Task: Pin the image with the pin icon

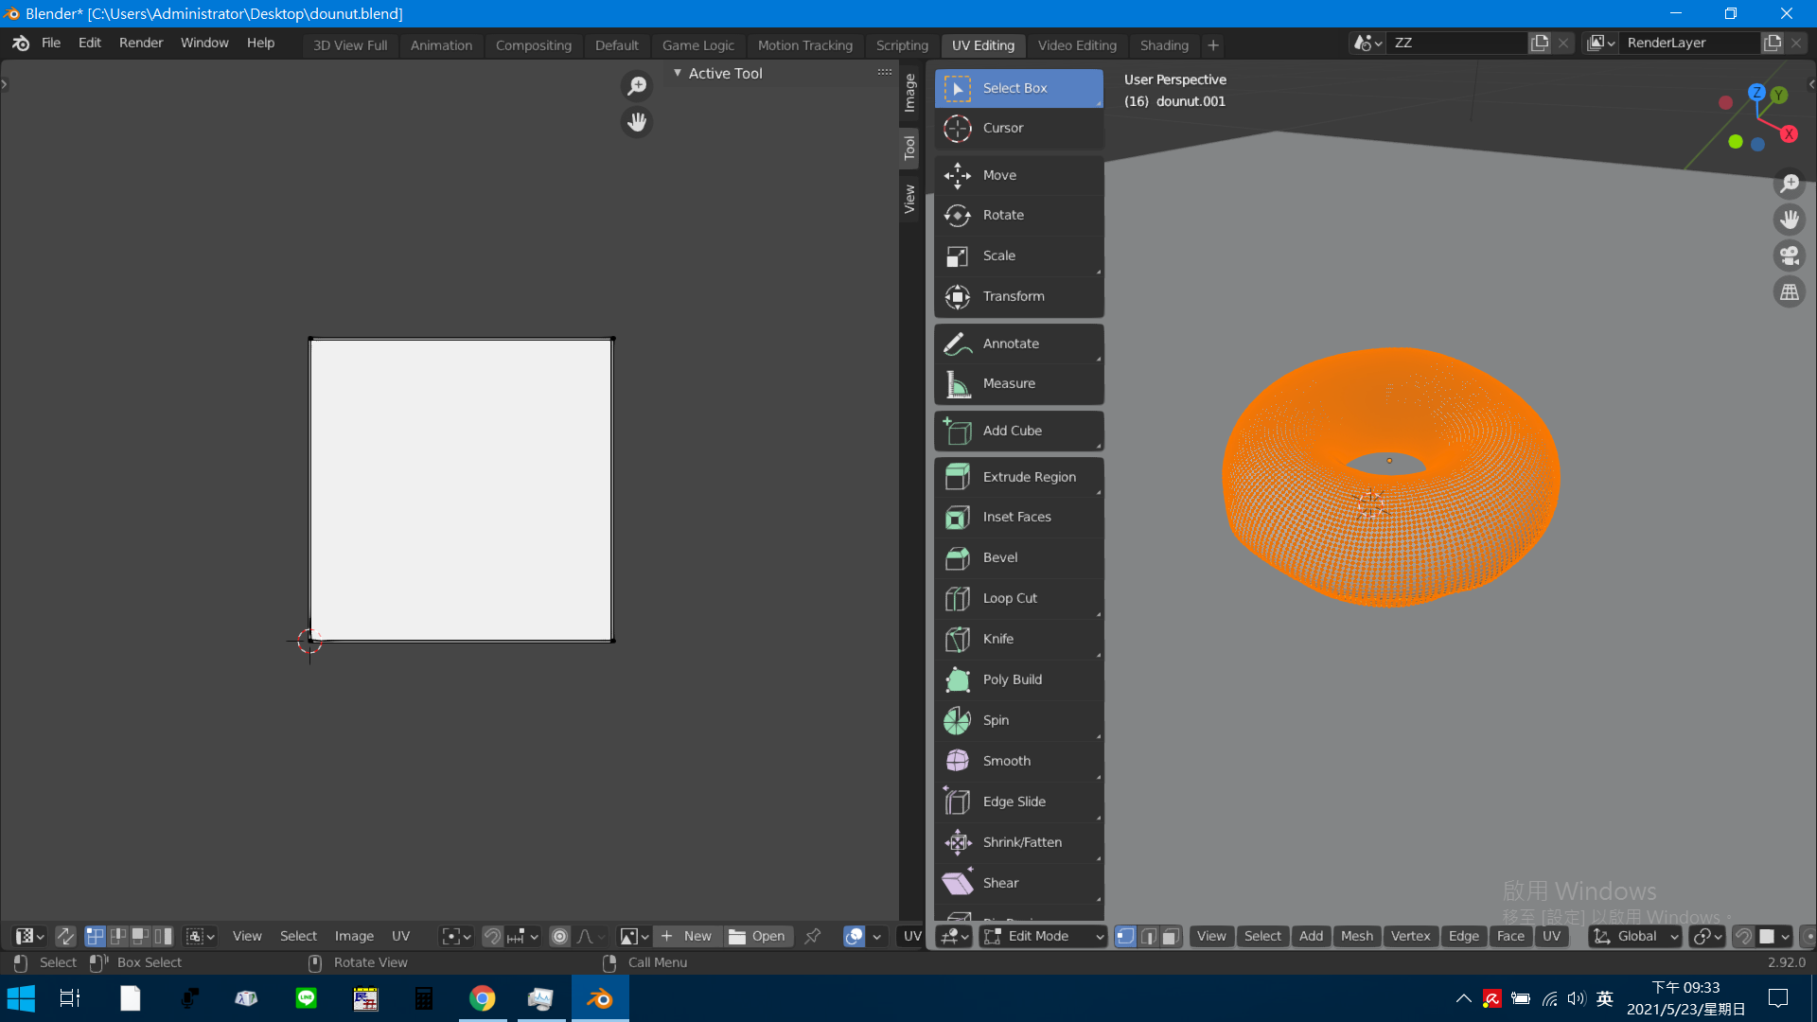Action: [812, 936]
